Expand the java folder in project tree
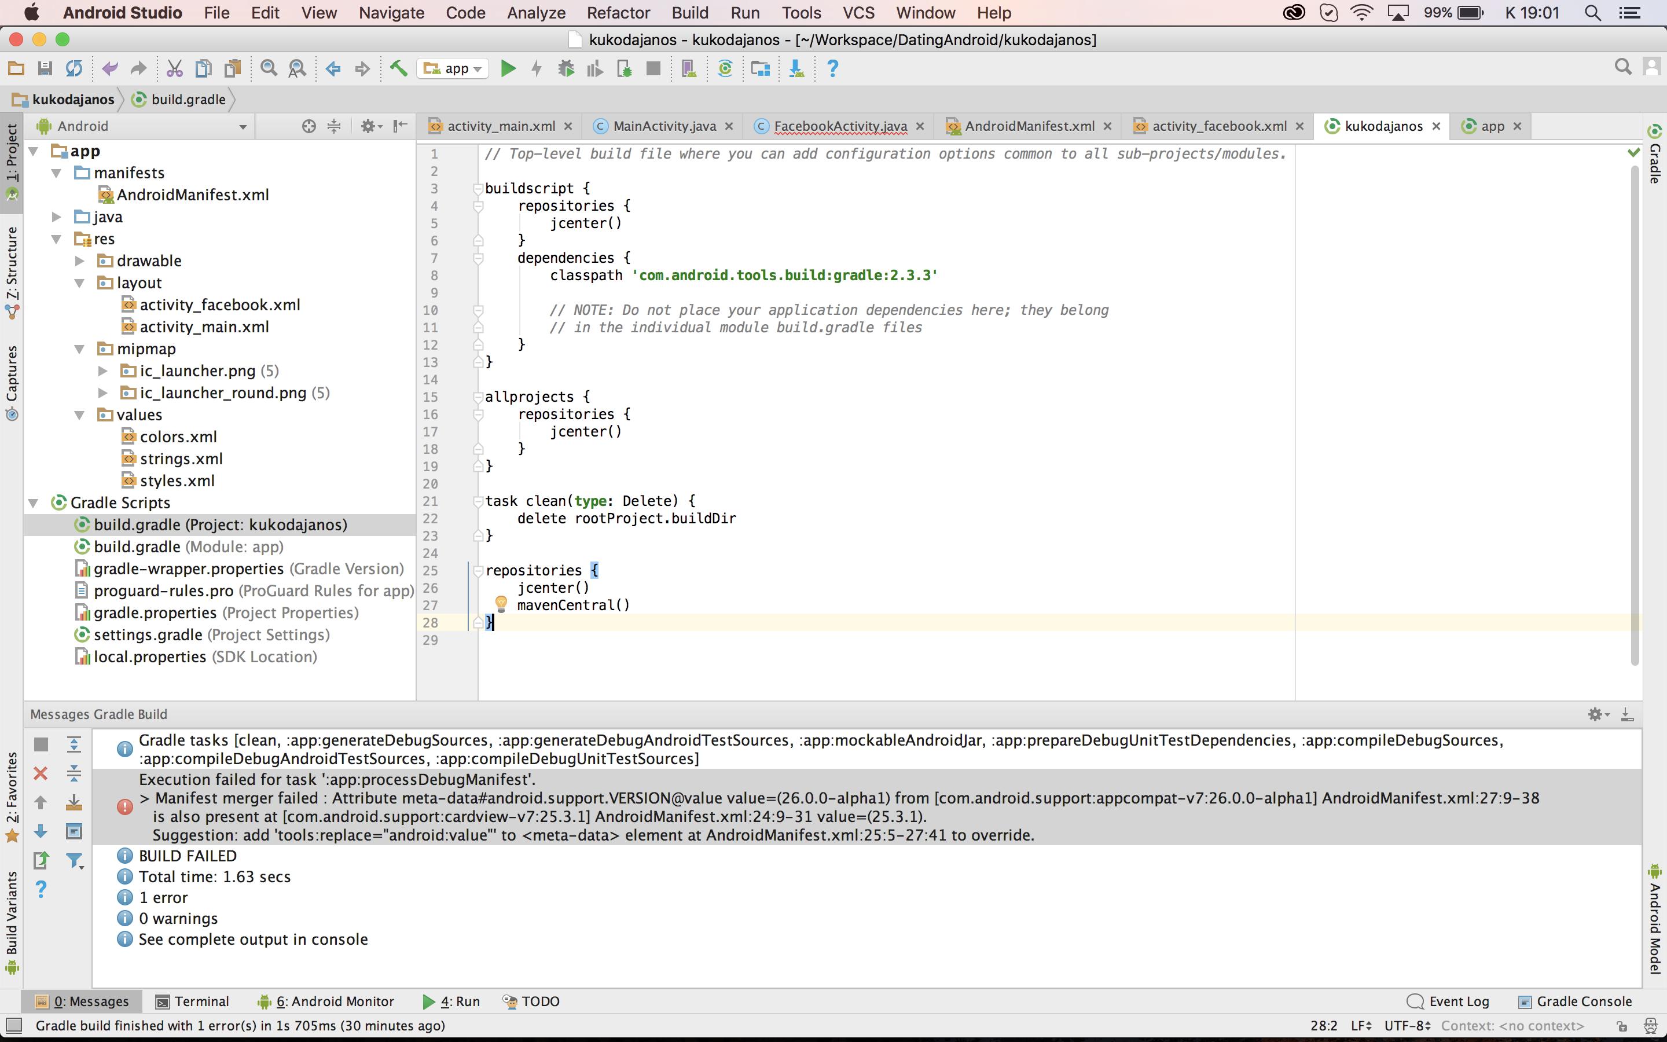The height and width of the screenshot is (1042, 1667). [x=57, y=217]
